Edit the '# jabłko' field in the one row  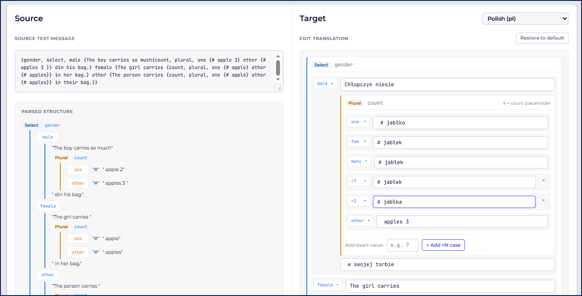pos(460,123)
